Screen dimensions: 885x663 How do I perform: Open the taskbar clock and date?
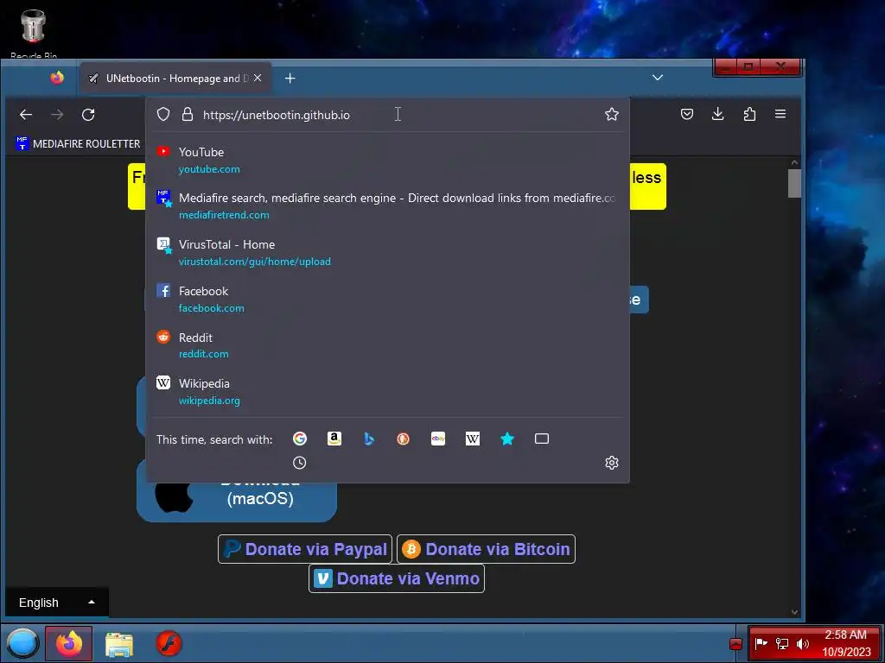[846, 643]
